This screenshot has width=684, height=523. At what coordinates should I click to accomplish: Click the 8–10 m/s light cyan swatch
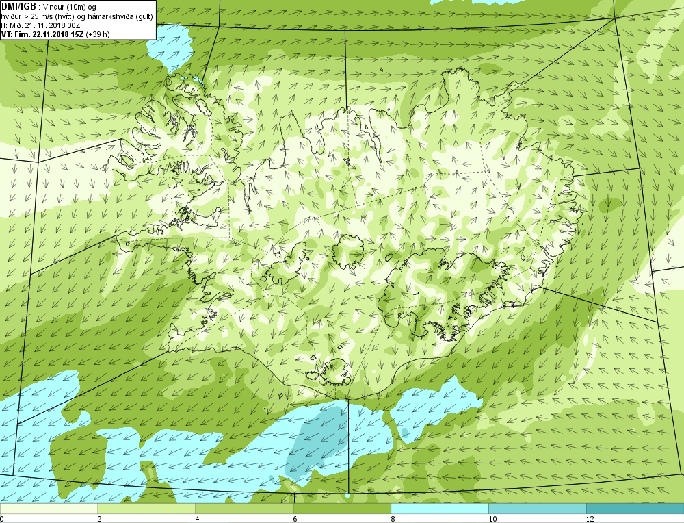click(x=440, y=509)
